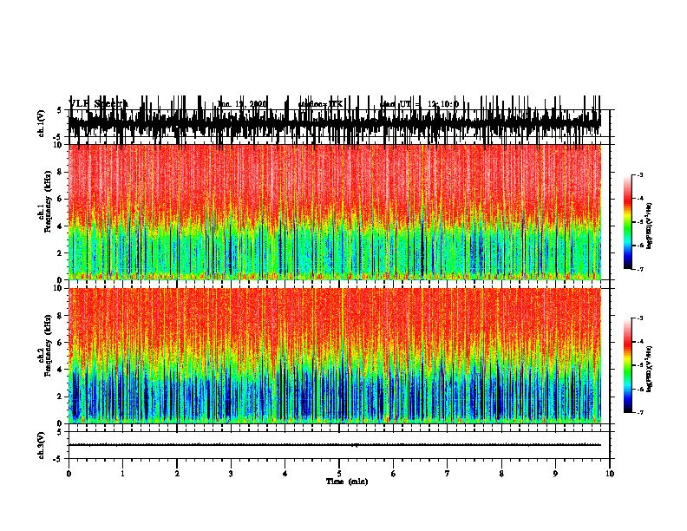Click the 2020 date text in the header
Screen dimensions: 687x531
click(x=242, y=104)
